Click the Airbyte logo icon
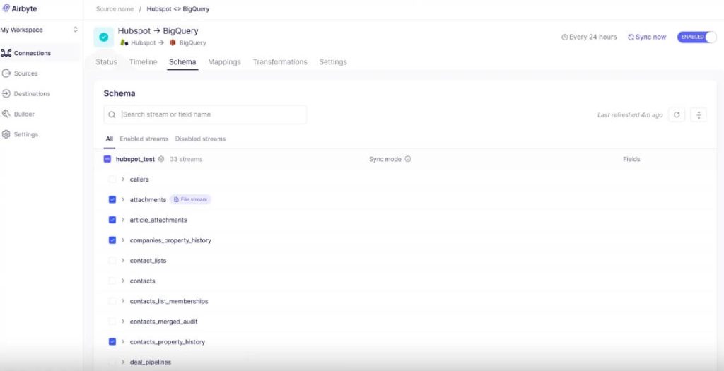This screenshot has width=724, height=371. (x=6, y=8)
